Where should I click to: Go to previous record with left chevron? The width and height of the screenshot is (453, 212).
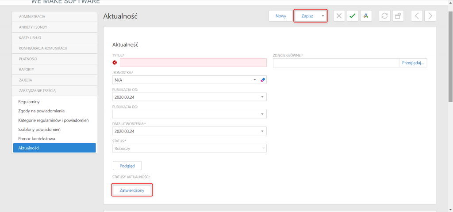tap(417, 16)
